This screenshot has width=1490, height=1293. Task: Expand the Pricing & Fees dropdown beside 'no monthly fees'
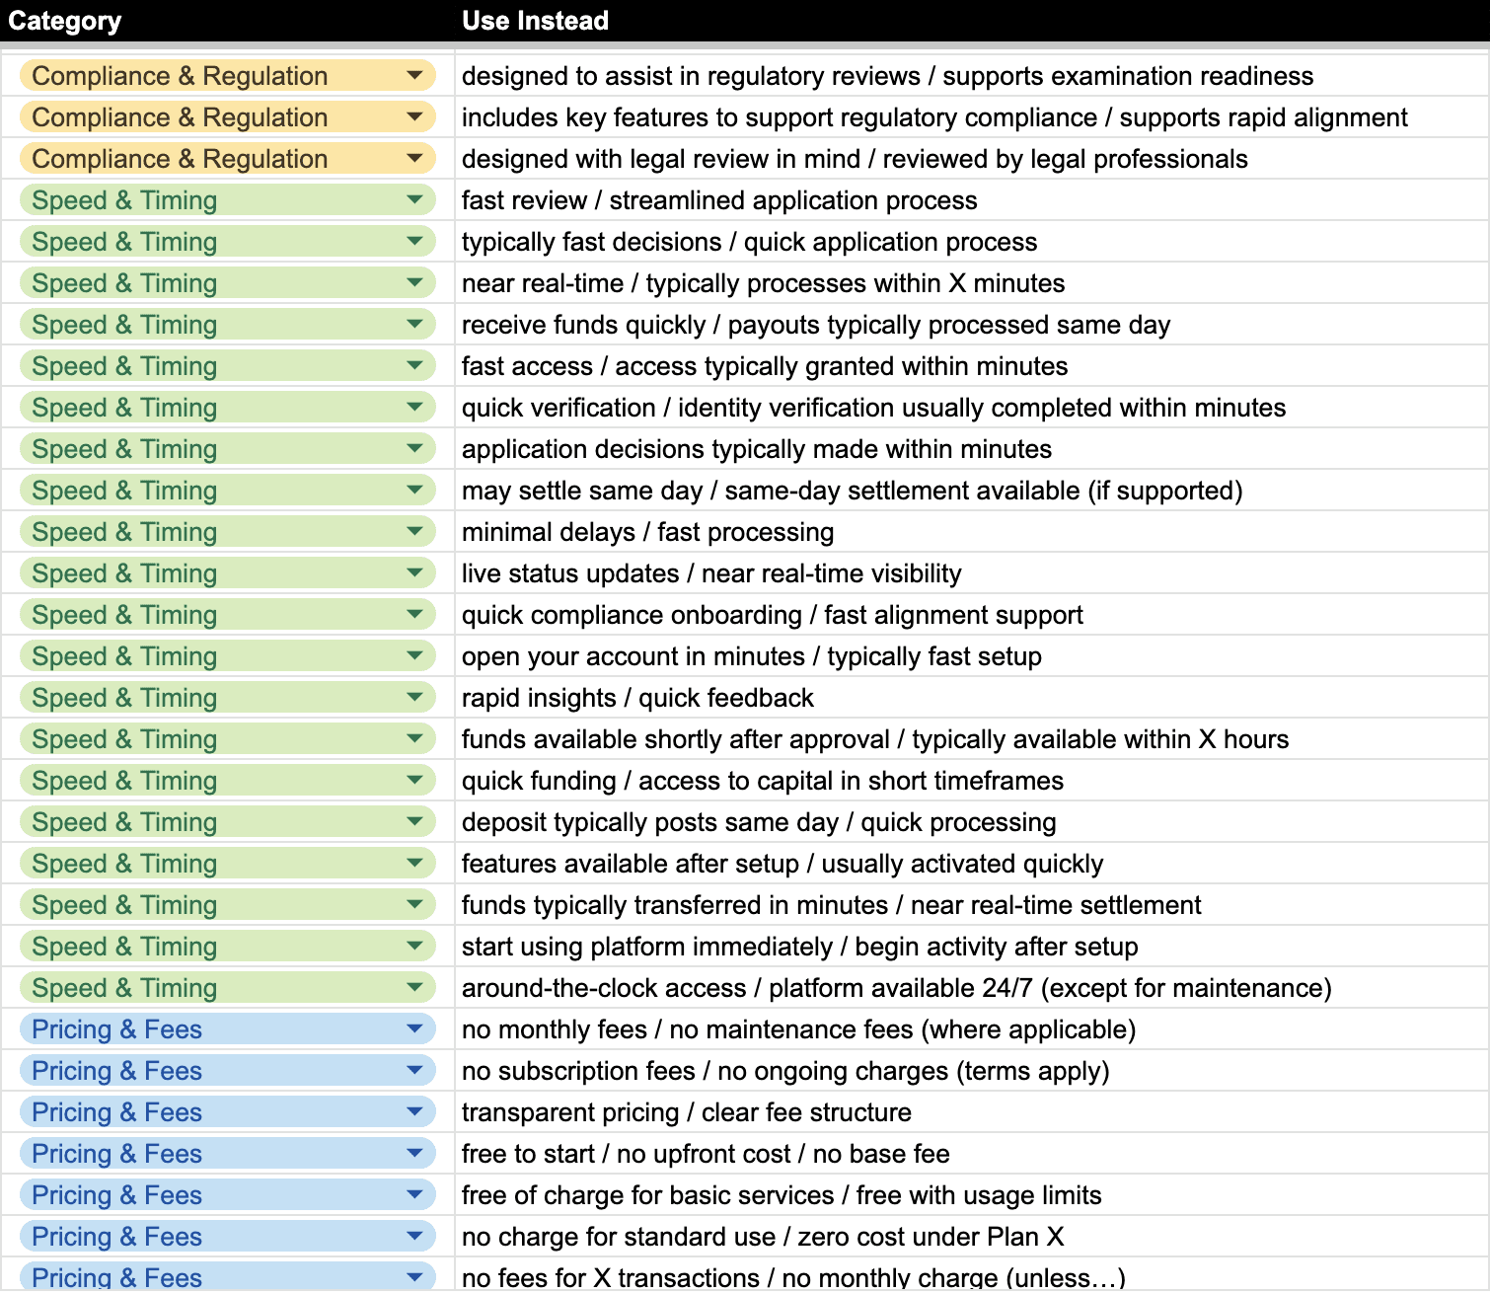(416, 1028)
